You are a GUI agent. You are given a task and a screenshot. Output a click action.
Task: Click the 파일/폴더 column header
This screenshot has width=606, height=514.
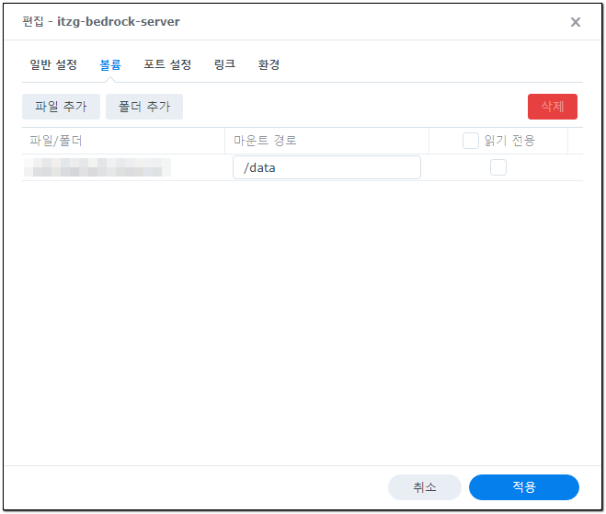[123, 141]
